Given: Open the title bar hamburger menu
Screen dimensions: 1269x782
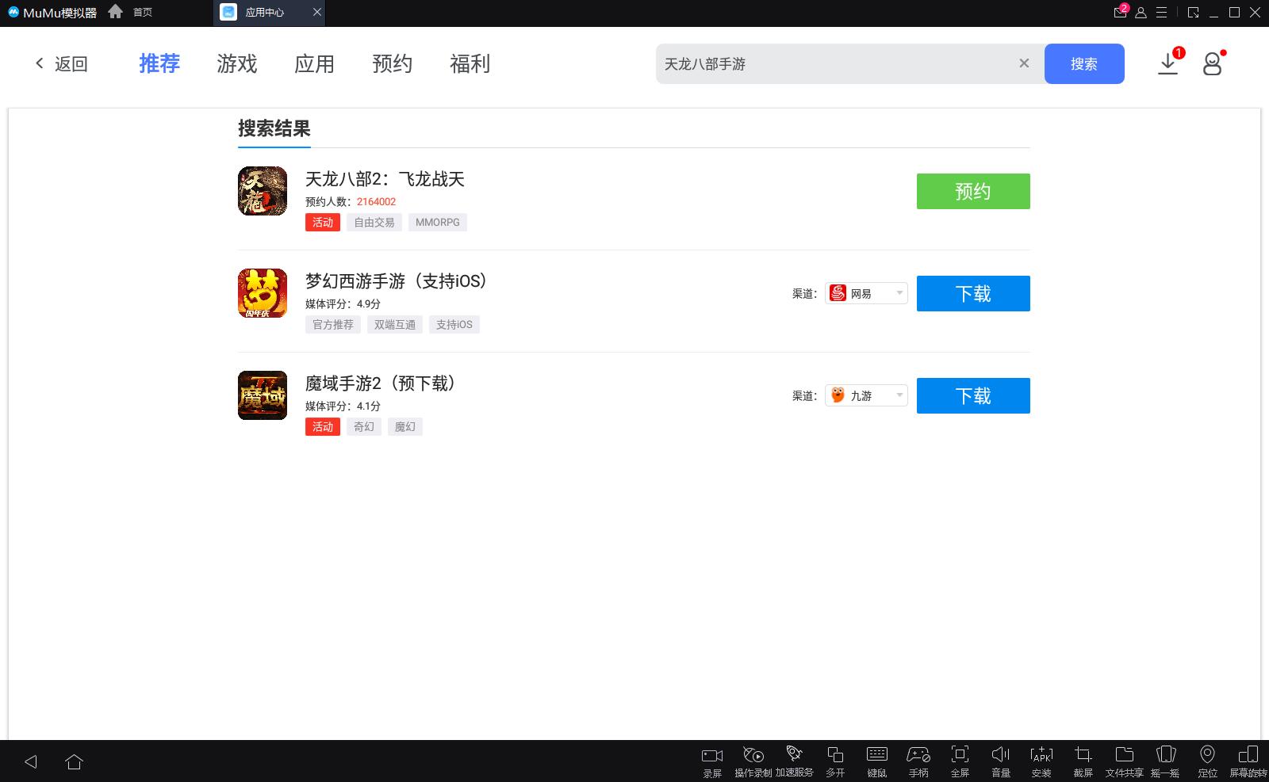Looking at the screenshot, I should click(1161, 13).
